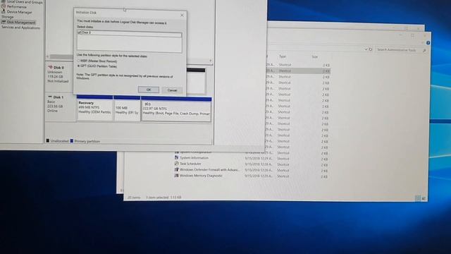
Task: Cancel the Initialize Disk dialog
Action: [172, 90]
